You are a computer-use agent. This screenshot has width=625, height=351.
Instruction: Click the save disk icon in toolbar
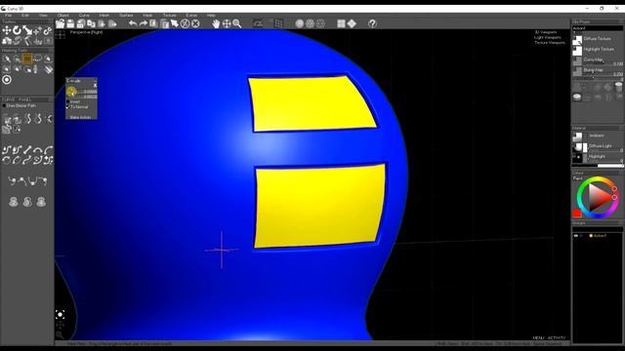pos(70,23)
